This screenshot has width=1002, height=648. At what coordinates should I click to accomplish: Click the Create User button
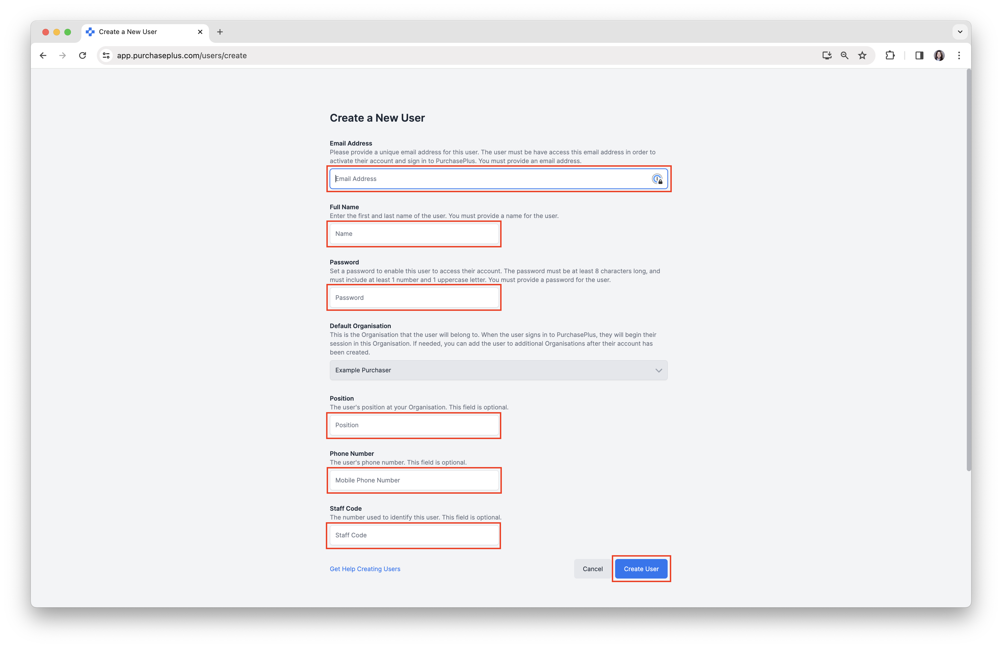click(x=641, y=569)
